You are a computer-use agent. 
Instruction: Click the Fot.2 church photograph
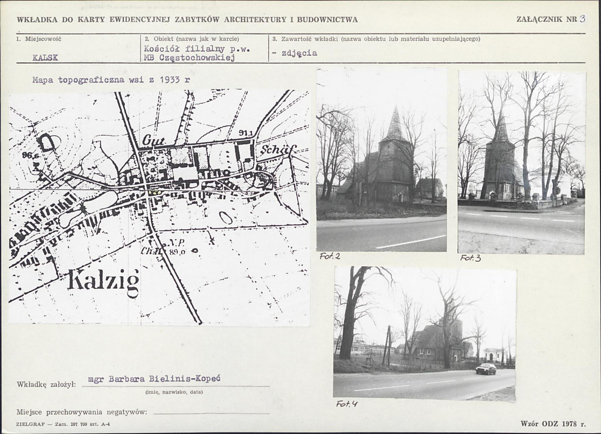click(381, 160)
